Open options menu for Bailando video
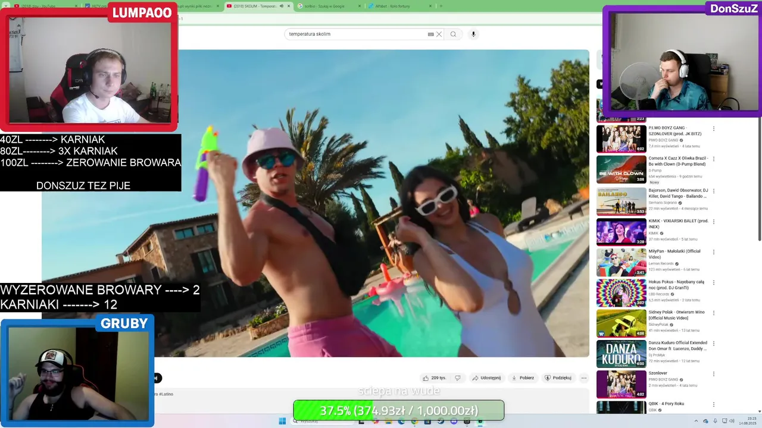Screen dimensions: 762x428 [714, 191]
